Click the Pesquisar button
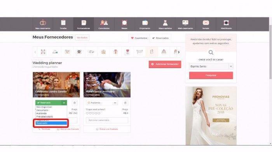The height and width of the screenshot is (152, 272). [211, 75]
